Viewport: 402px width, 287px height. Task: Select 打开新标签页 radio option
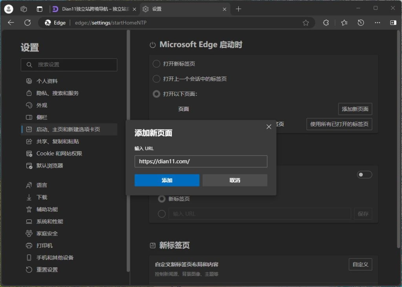pos(156,64)
